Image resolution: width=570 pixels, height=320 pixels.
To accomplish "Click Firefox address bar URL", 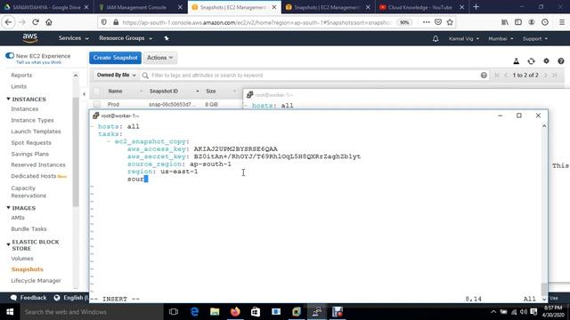I will [256, 22].
